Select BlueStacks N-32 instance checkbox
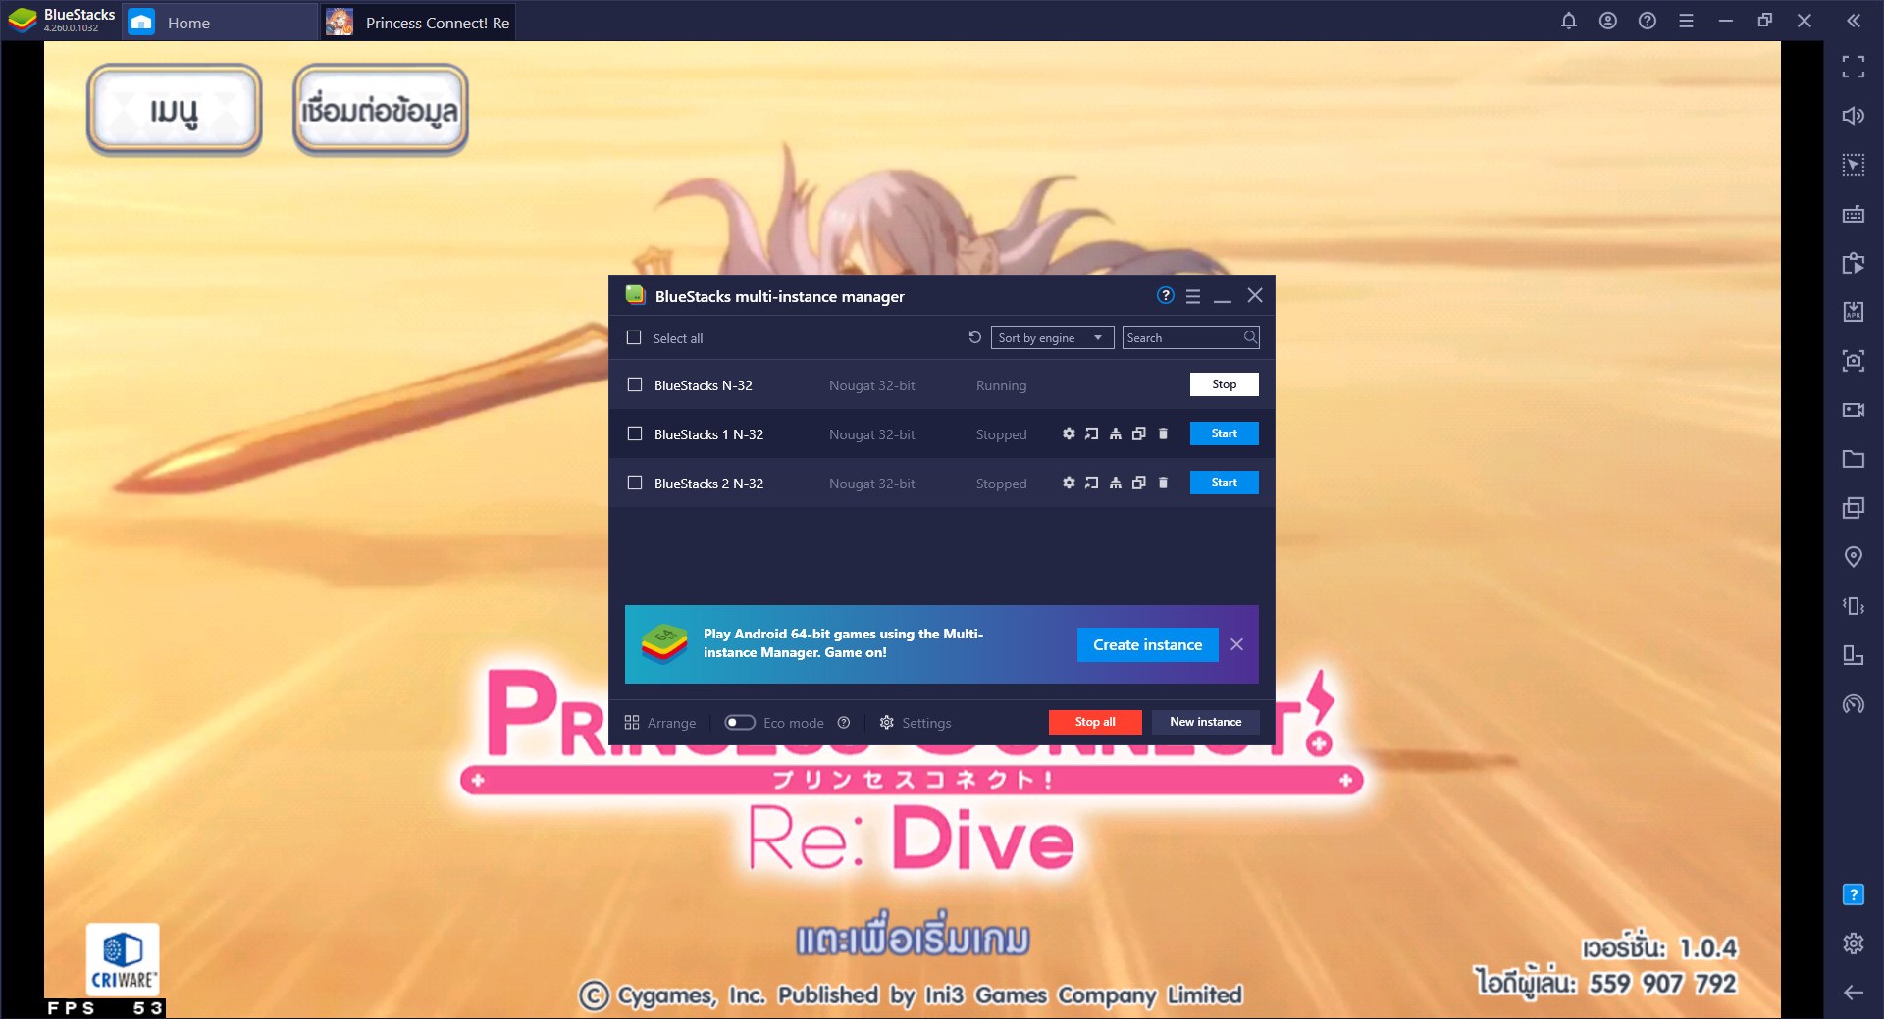 pyautogui.click(x=635, y=384)
